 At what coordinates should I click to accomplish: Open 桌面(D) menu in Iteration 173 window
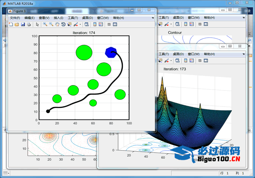(x=178, y=54)
